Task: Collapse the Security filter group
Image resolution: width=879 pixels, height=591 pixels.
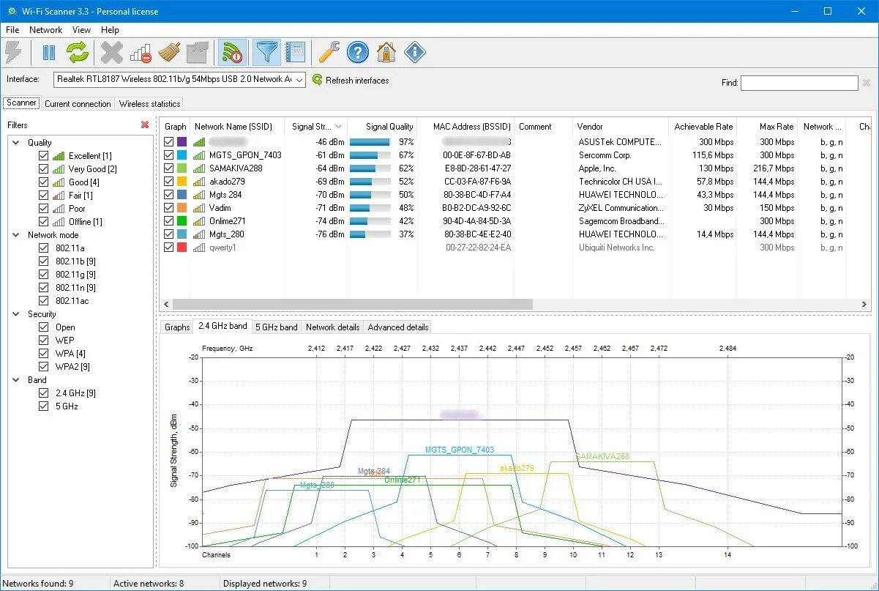Action: tap(16, 314)
